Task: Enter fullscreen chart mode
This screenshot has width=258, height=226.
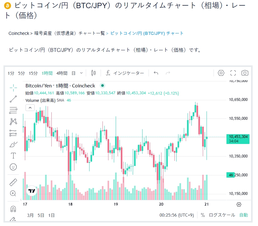Action: click(233, 73)
